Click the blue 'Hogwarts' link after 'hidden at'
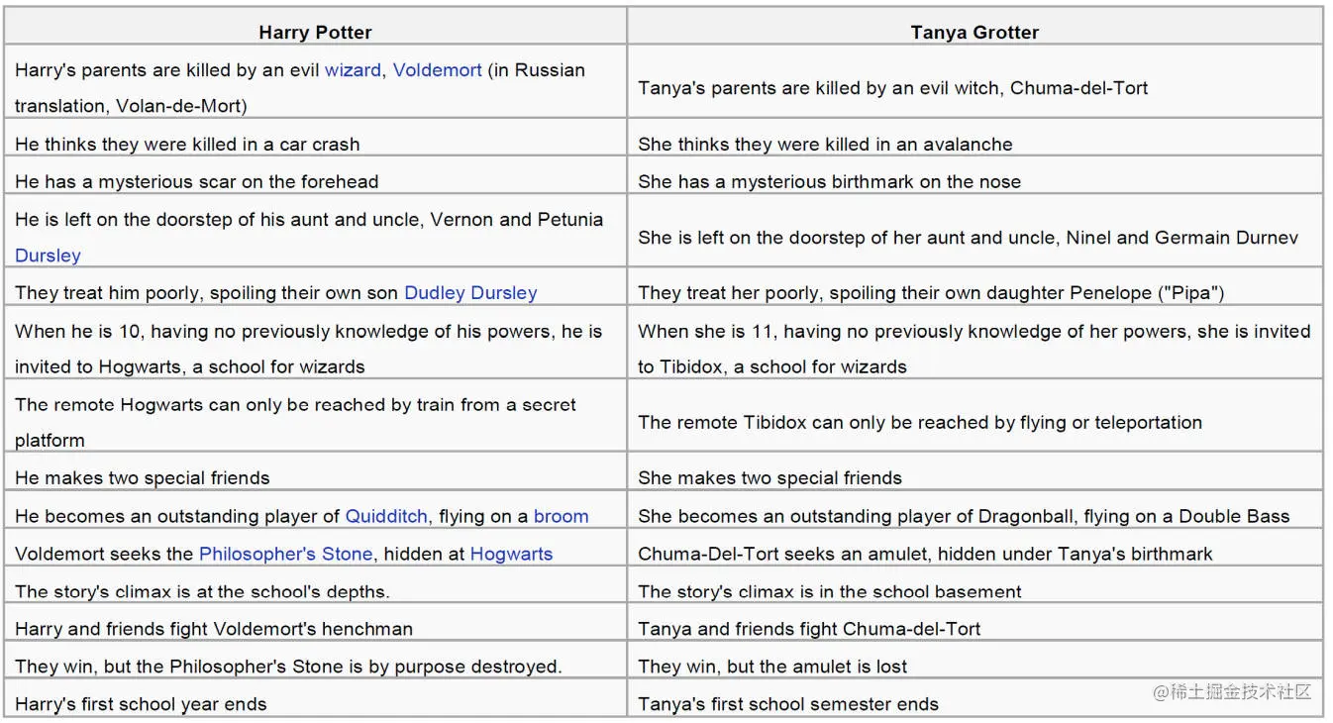1333x723 pixels. (511, 554)
